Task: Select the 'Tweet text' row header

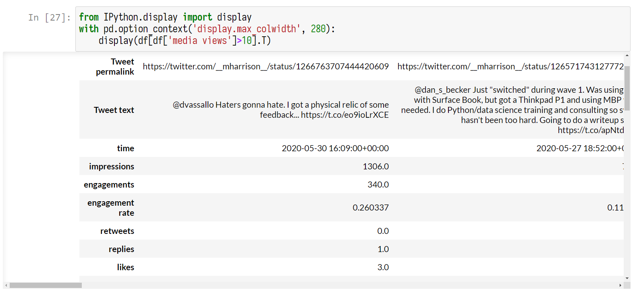Action: point(114,110)
